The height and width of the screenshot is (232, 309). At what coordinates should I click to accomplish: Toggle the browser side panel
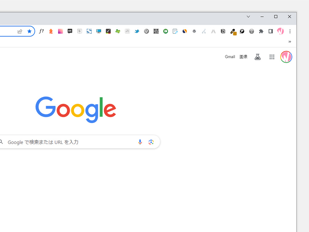pyautogui.click(x=271, y=31)
